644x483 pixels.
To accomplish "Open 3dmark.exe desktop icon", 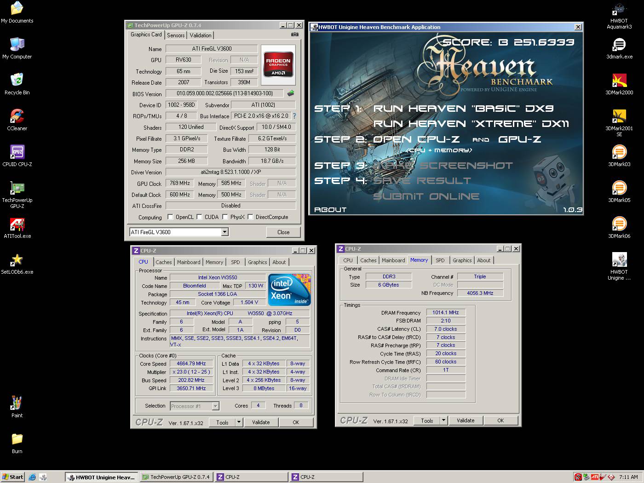I will coord(619,48).
